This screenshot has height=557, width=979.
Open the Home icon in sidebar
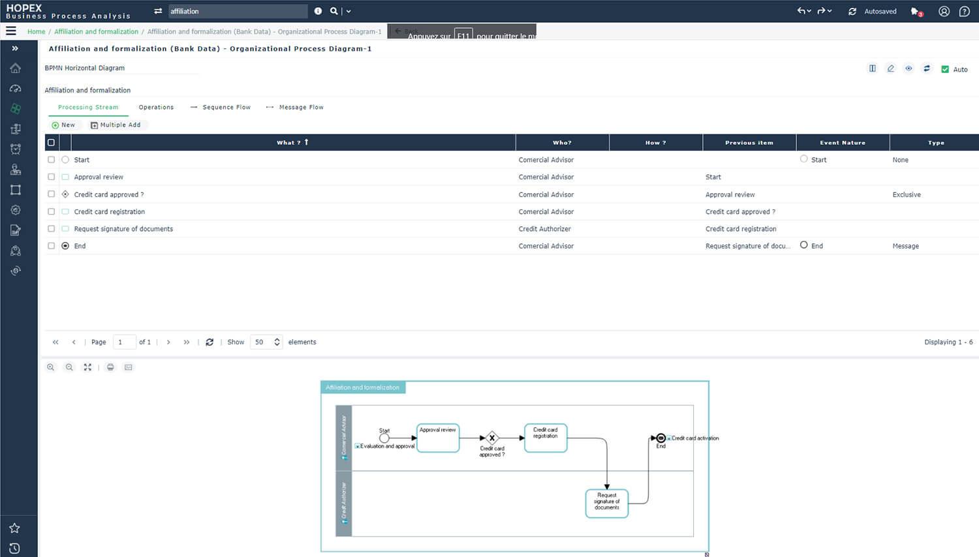click(16, 68)
